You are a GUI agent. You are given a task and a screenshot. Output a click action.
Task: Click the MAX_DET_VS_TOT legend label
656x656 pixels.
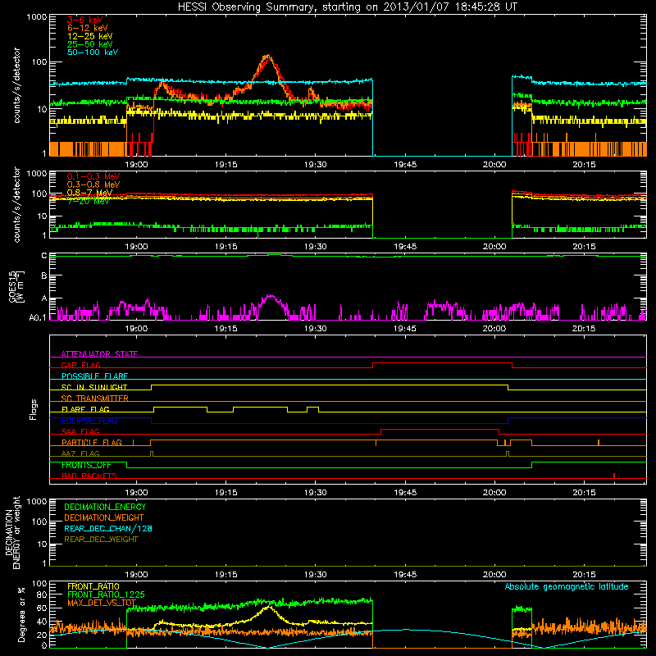[x=102, y=603]
